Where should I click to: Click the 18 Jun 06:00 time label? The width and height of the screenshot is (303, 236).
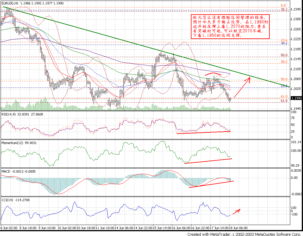[x=238, y=228]
